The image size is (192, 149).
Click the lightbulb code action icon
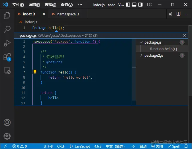click(35, 72)
